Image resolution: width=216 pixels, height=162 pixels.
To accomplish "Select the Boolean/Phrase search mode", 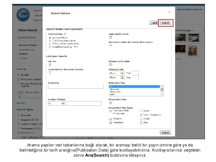I will (x=50, y=38).
